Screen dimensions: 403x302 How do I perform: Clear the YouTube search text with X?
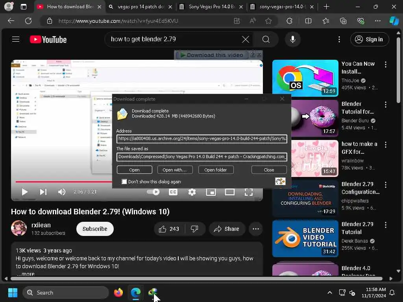tap(246, 39)
